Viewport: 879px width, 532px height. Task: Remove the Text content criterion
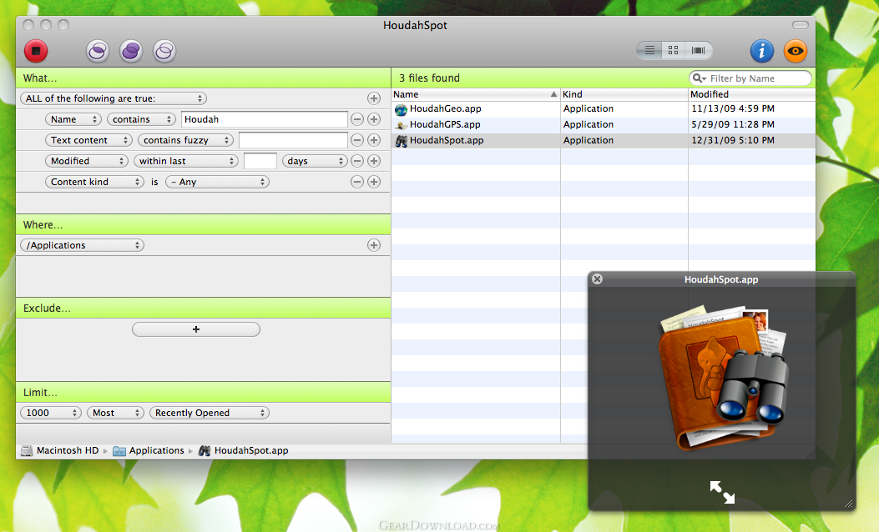(x=357, y=140)
